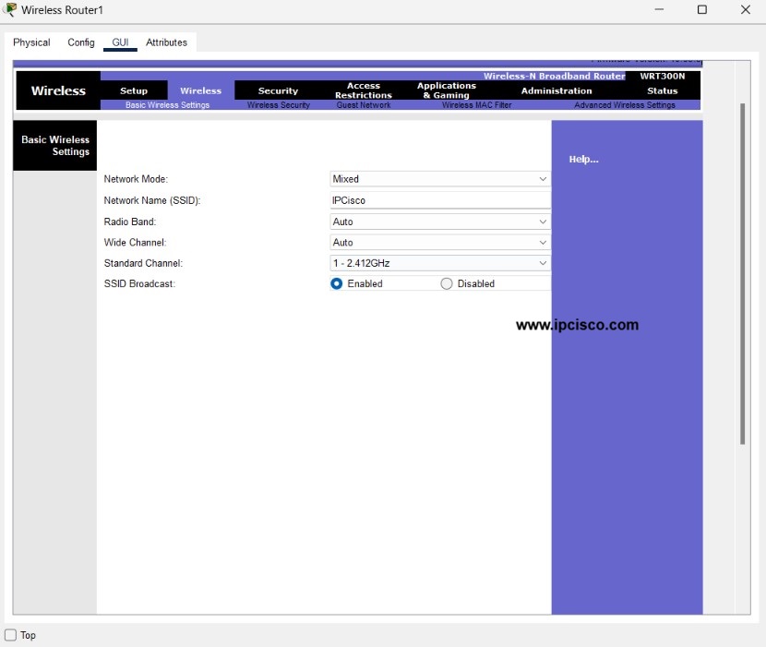Open Applications & Gaming menu

click(447, 90)
